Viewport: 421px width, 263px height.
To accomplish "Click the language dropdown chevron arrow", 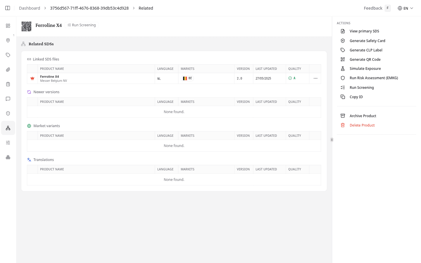I will (412, 8).
